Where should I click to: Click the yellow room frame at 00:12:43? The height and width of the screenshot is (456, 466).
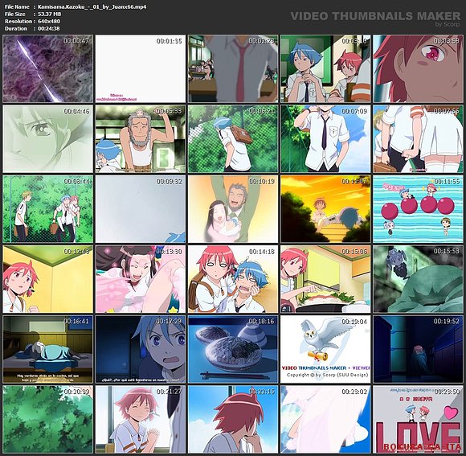point(48,279)
